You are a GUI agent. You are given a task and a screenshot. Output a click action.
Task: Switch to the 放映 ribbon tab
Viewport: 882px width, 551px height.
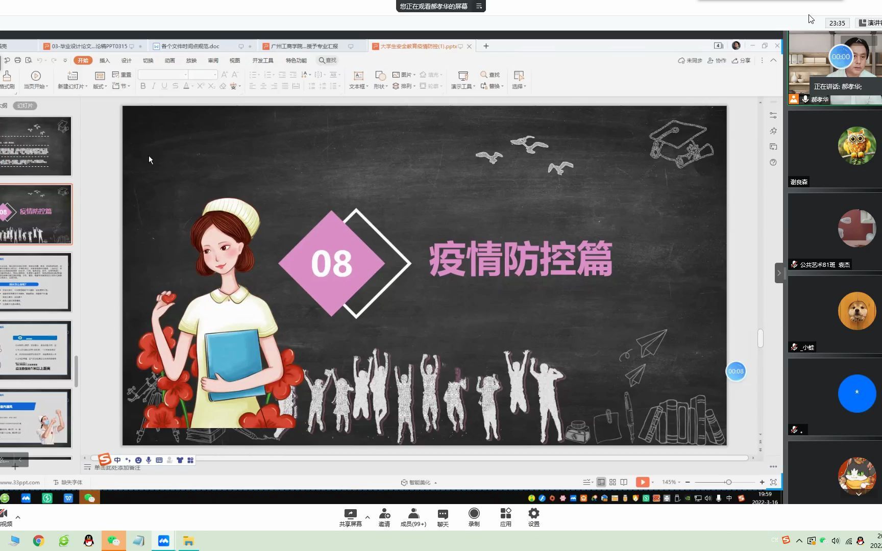click(x=191, y=60)
